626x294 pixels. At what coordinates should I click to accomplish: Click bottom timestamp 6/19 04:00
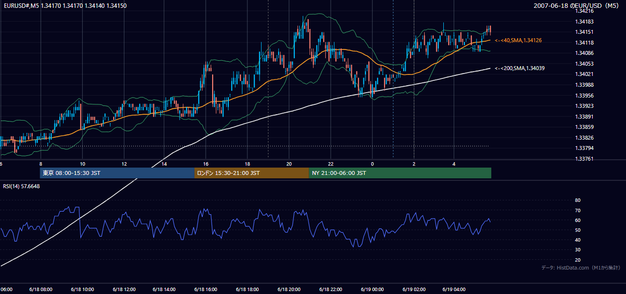(454, 290)
